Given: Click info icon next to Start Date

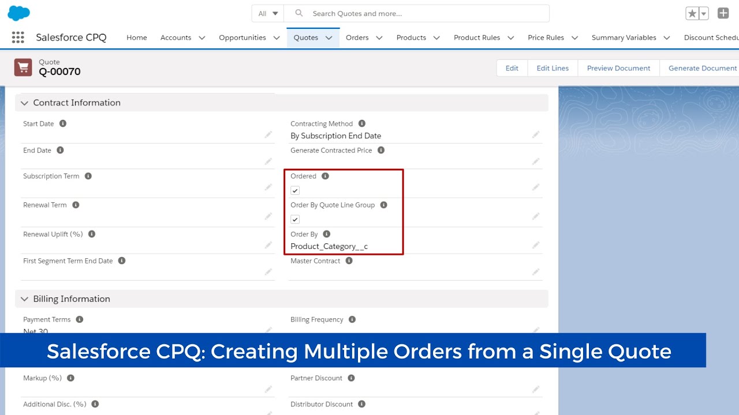Looking at the screenshot, I should [63, 123].
